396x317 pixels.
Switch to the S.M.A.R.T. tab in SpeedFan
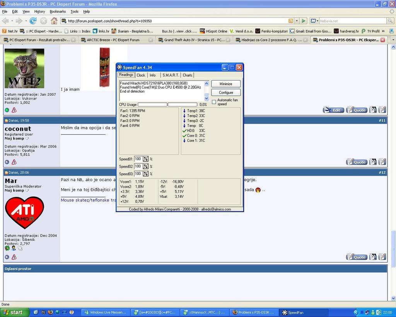[x=171, y=75]
